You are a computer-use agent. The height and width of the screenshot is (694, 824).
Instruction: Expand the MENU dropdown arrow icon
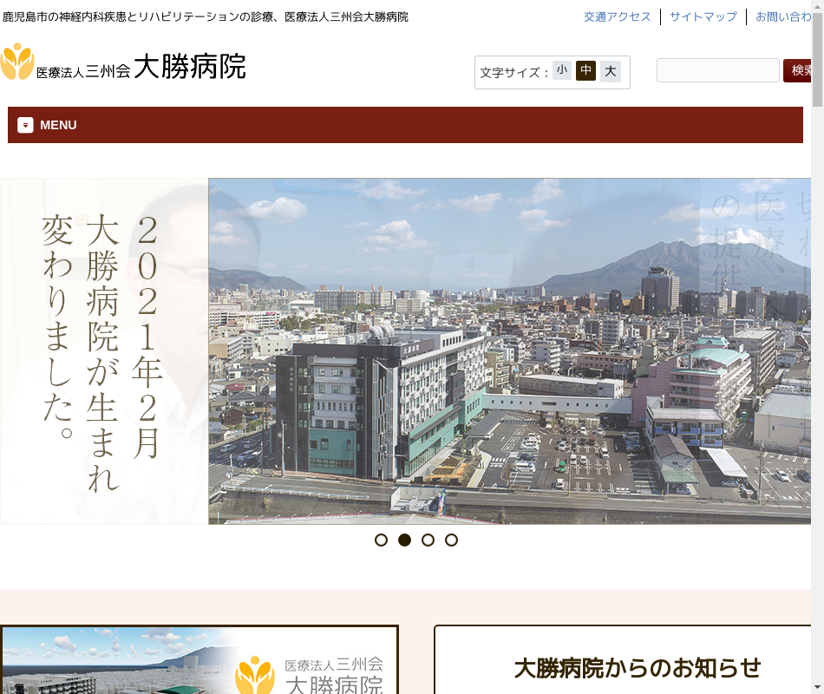pyautogui.click(x=25, y=125)
